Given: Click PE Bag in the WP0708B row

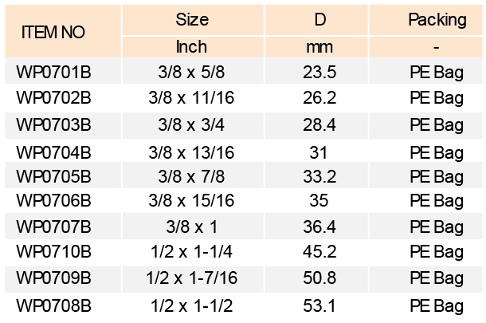Looking at the screenshot, I should pos(436,305).
